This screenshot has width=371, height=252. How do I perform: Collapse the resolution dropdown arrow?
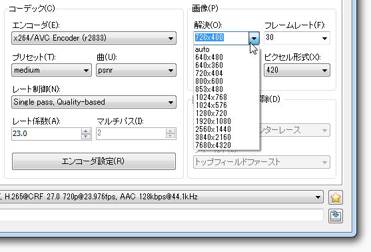tap(254, 38)
